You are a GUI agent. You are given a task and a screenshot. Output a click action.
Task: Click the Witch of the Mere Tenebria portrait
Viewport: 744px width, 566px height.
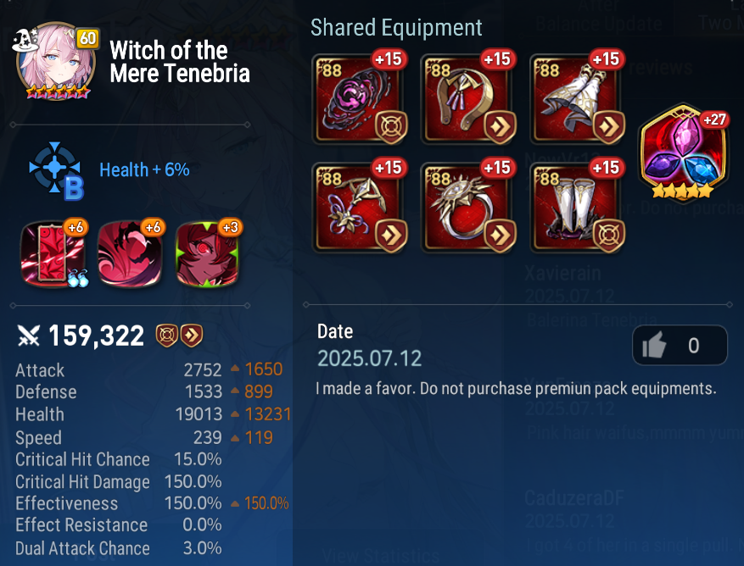(x=55, y=61)
